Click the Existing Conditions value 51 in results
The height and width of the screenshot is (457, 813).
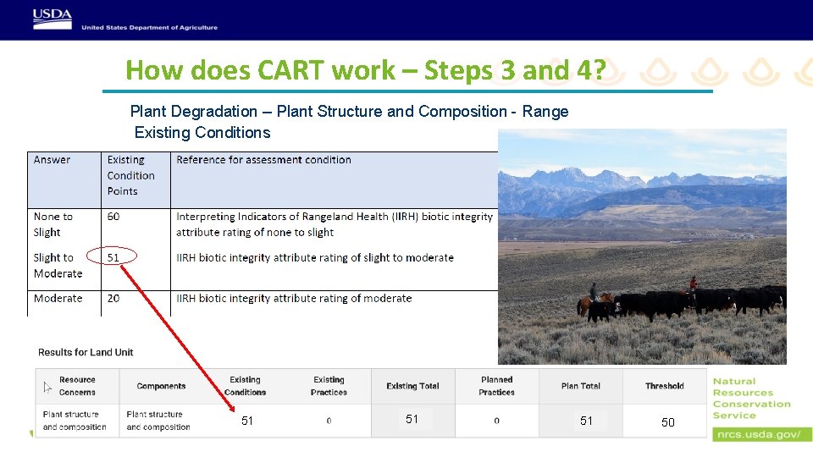coord(247,421)
